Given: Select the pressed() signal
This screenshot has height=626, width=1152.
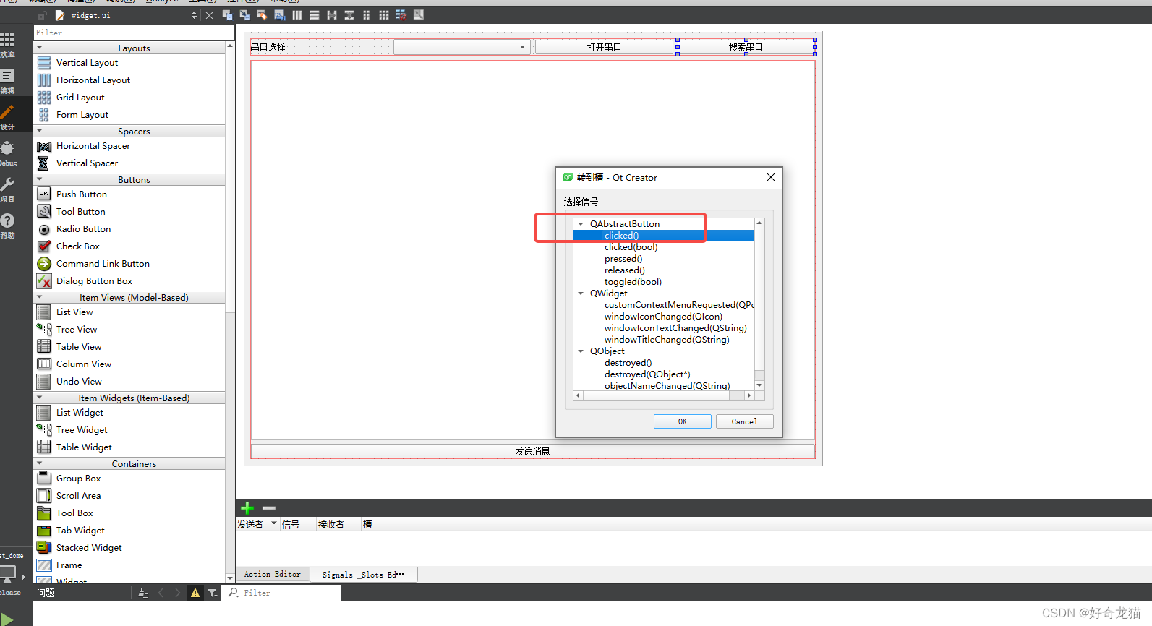Looking at the screenshot, I should (623, 259).
